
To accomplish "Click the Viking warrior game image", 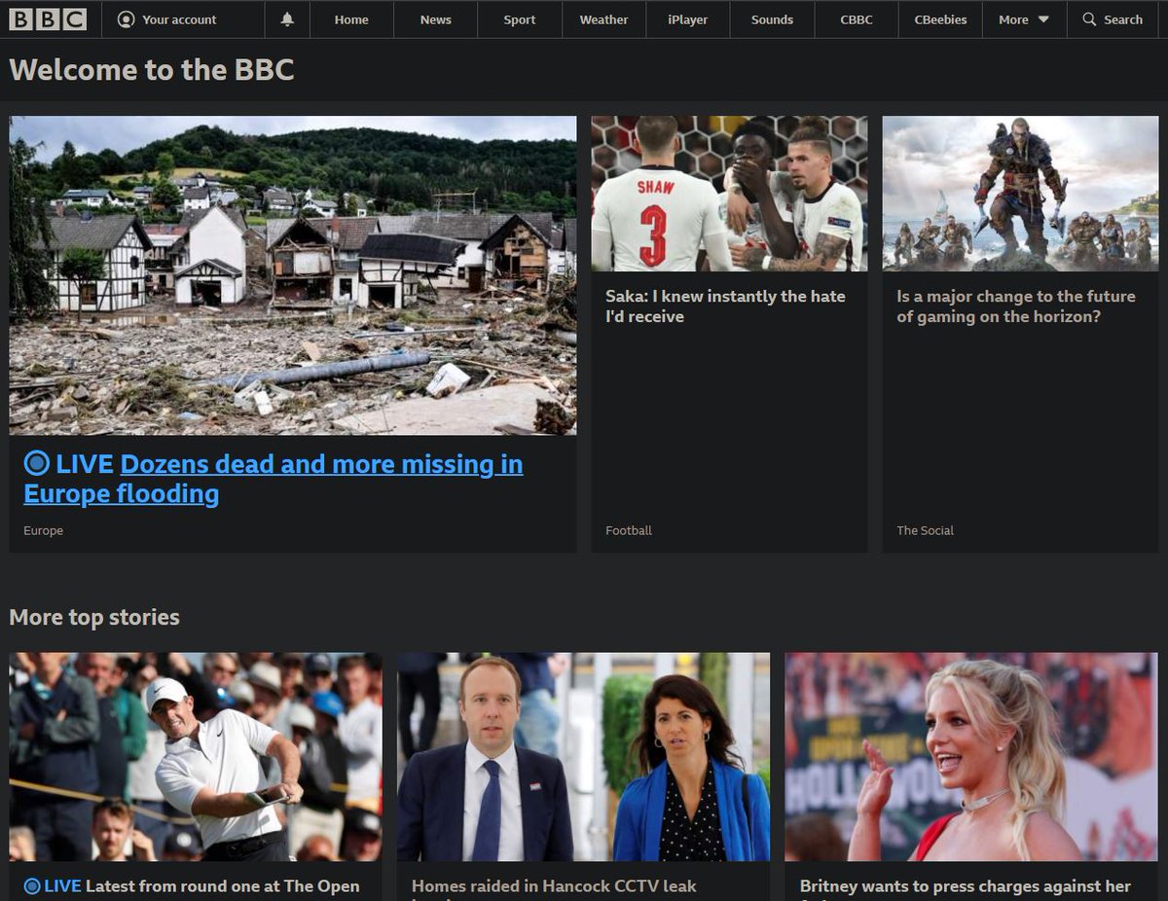I will [1020, 194].
